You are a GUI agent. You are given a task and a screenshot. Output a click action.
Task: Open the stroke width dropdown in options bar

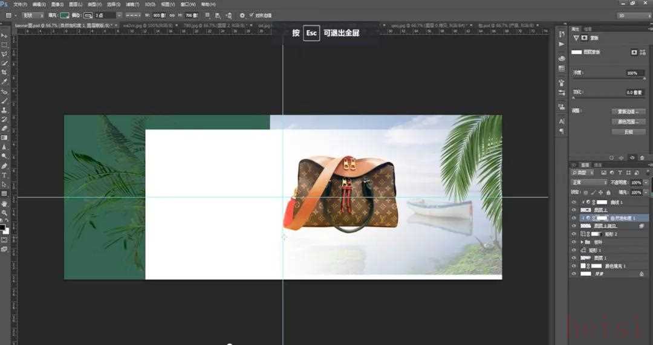(x=119, y=15)
